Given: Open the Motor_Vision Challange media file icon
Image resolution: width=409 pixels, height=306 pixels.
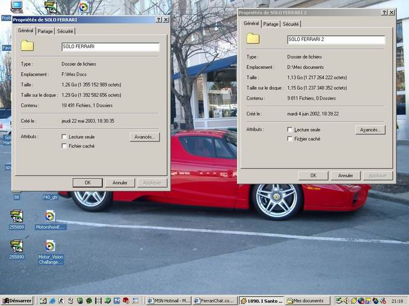Looking at the screenshot, I should coord(50,246).
